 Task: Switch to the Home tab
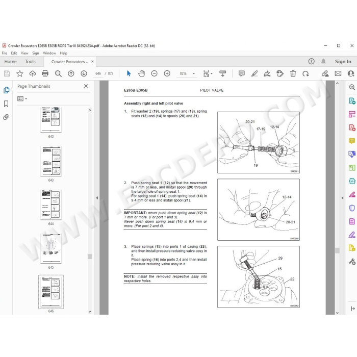point(11,62)
